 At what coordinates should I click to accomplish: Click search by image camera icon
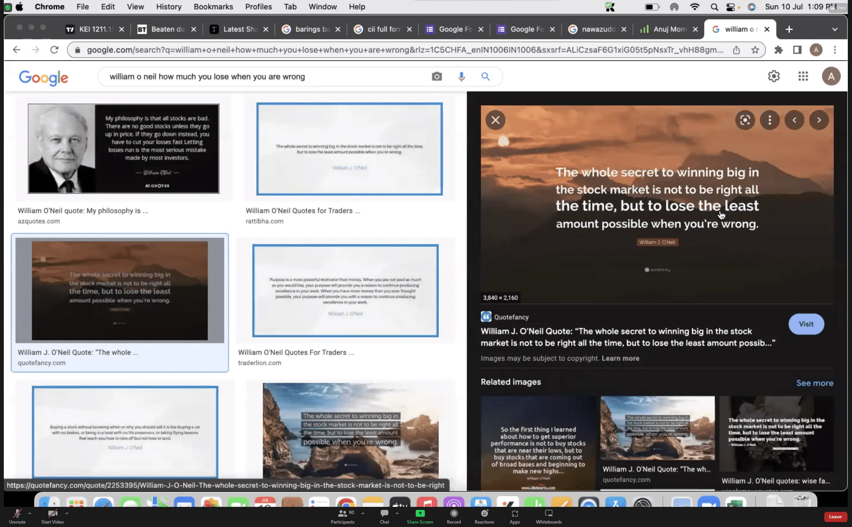tap(437, 77)
